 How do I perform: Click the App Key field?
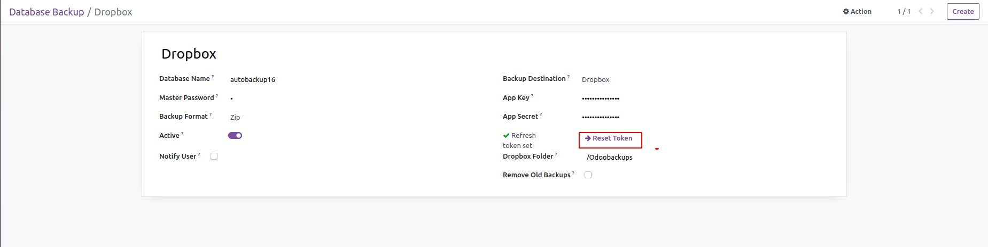[x=601, y=98]
